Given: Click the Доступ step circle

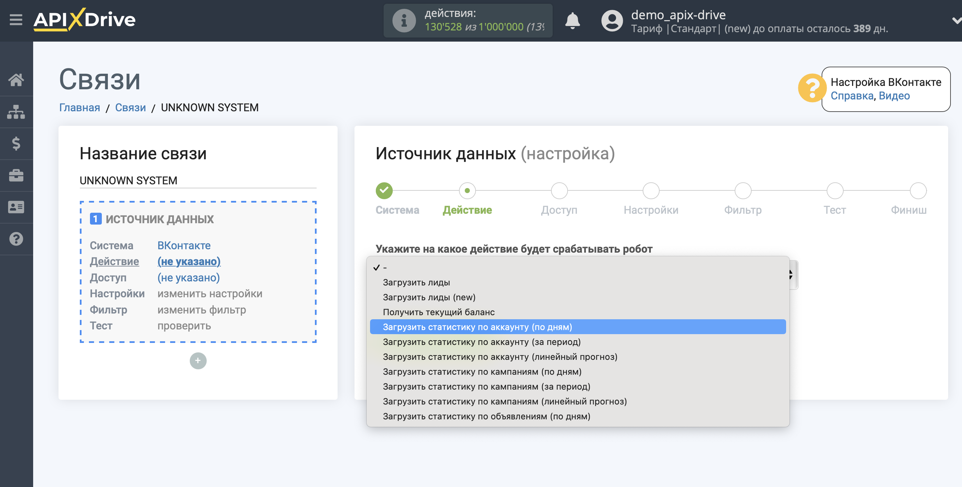Looking at the screenshot, I should [559, 191].
